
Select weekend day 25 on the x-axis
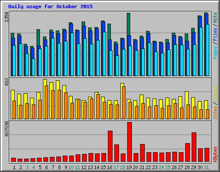click(x=168, y=167)
